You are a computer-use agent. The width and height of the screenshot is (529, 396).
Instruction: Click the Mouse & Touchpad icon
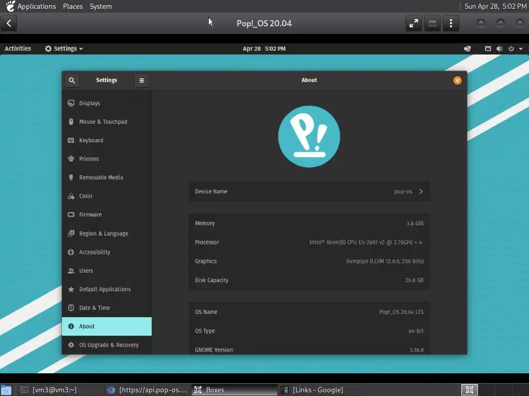pyautogui.click(x=71, y=122)
